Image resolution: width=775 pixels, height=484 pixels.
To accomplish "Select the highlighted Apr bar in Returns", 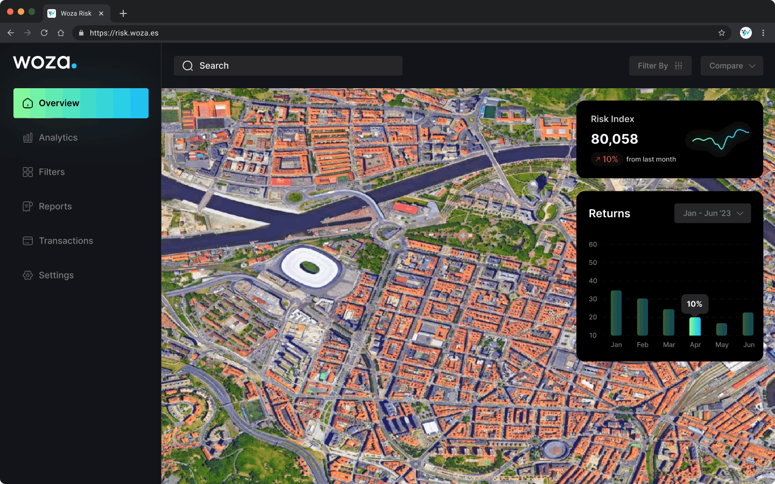I will click(x=695, y=326).
